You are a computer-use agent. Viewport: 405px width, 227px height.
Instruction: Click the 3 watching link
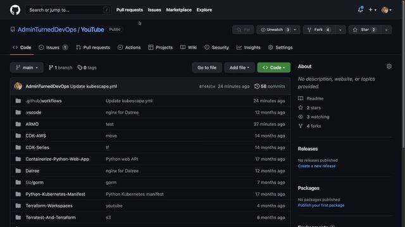pyautogui.click(x=314, y=117)
